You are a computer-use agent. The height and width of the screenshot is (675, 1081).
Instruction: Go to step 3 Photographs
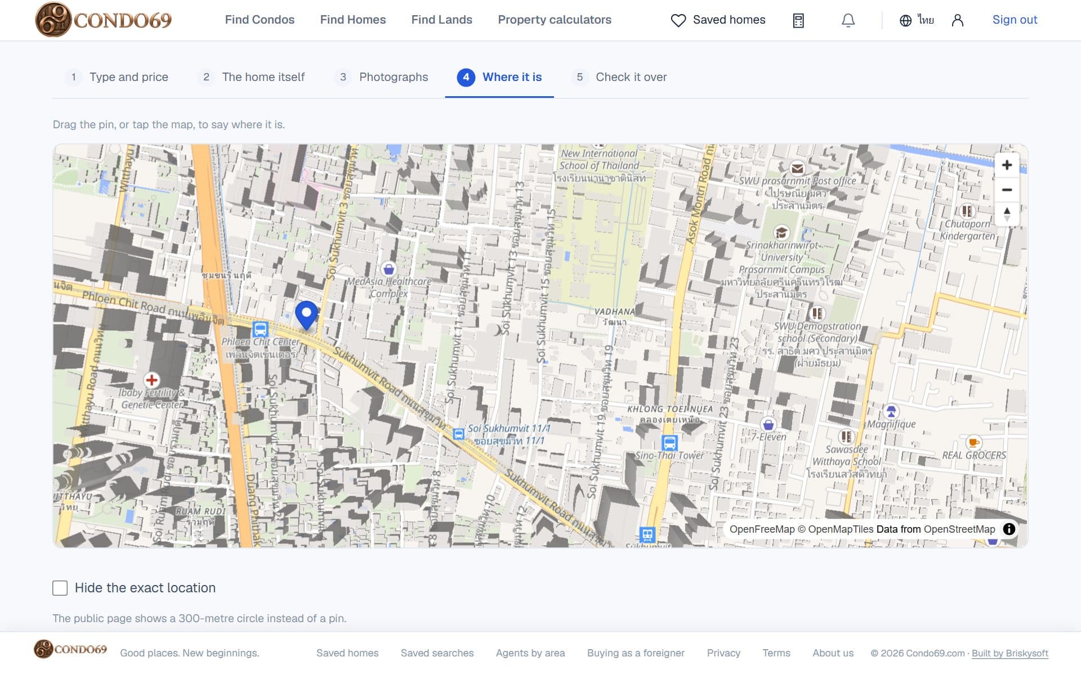tap(382, 77)
